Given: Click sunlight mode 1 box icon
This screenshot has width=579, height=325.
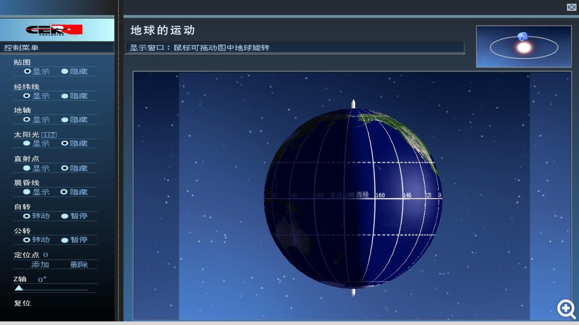Looking at the screenshot, I should pyautogui.click(x=45, y=135).
